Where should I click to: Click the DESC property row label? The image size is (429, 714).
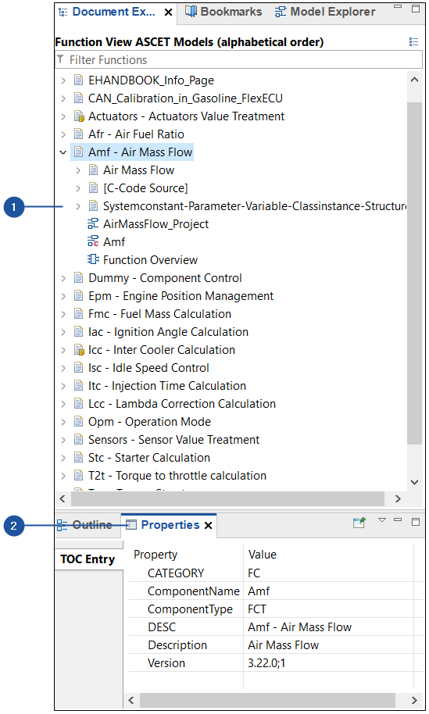point(162,627)
